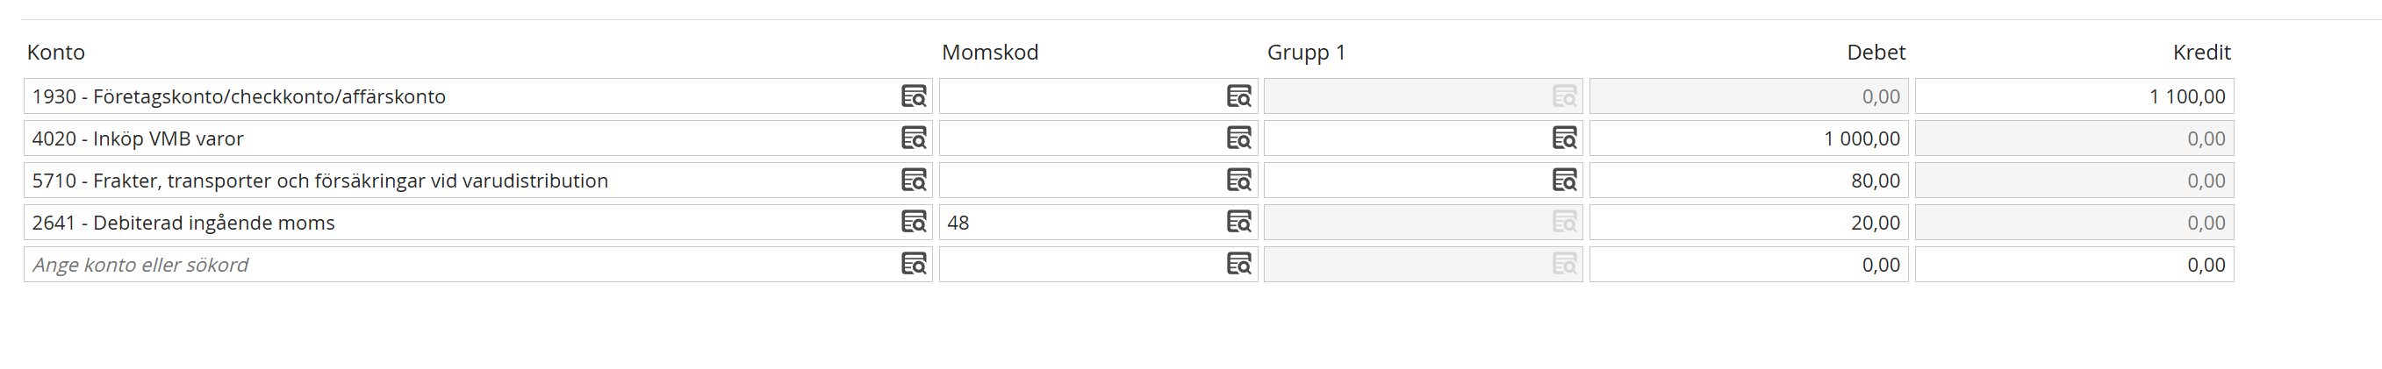Open account lookup for 4020 Inköp VMB varor
The image size is (2382, 369).
[x=914, y=138]
